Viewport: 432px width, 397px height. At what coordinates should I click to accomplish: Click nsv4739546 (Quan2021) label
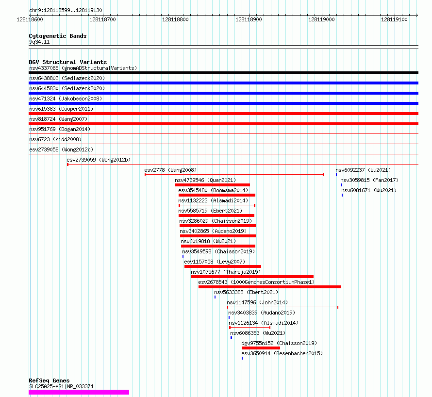point(205,180)
